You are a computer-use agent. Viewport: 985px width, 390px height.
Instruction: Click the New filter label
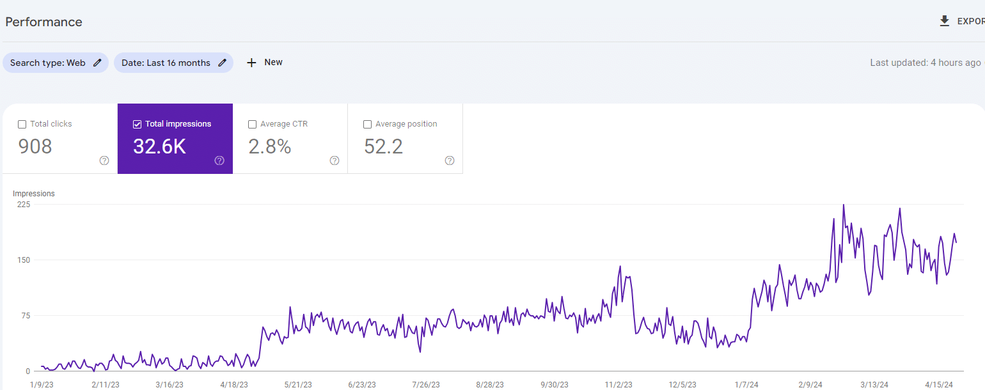(x=273, y=62)
